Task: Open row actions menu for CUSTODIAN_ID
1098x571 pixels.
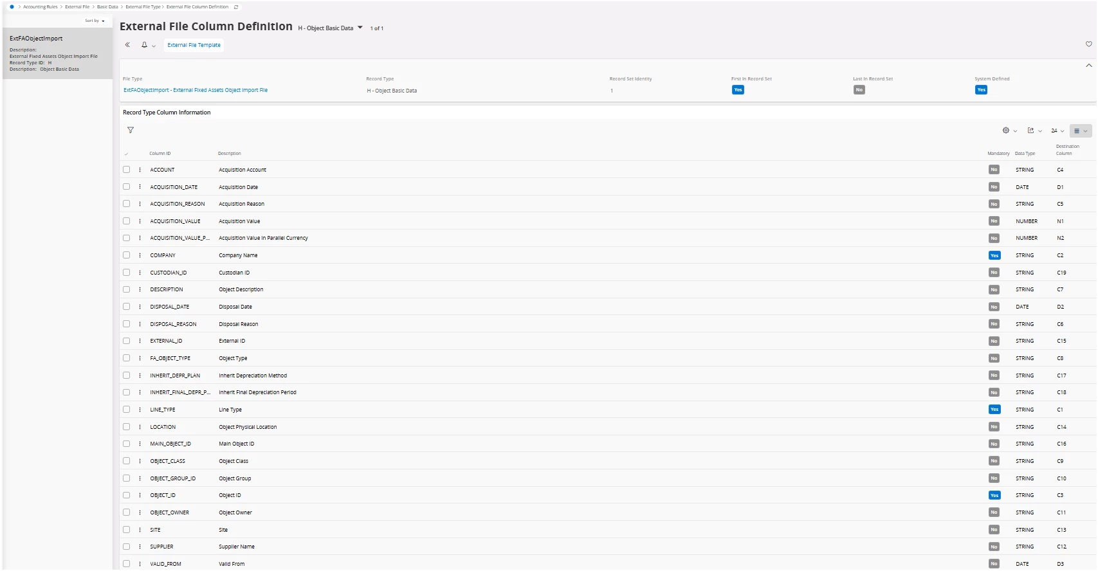Action: [x=140, y=273]
